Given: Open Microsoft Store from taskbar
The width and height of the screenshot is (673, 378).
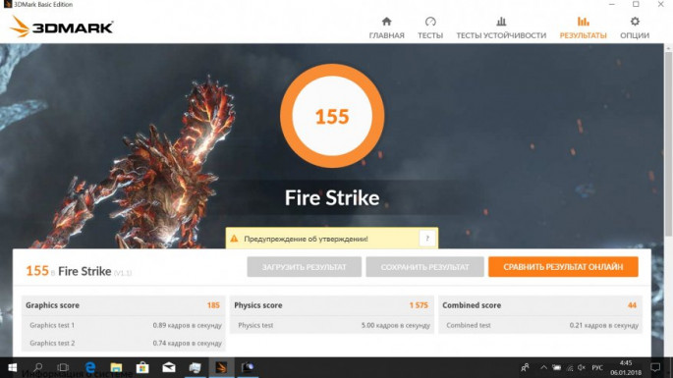Looking at the screenshot, I should 142,368.
